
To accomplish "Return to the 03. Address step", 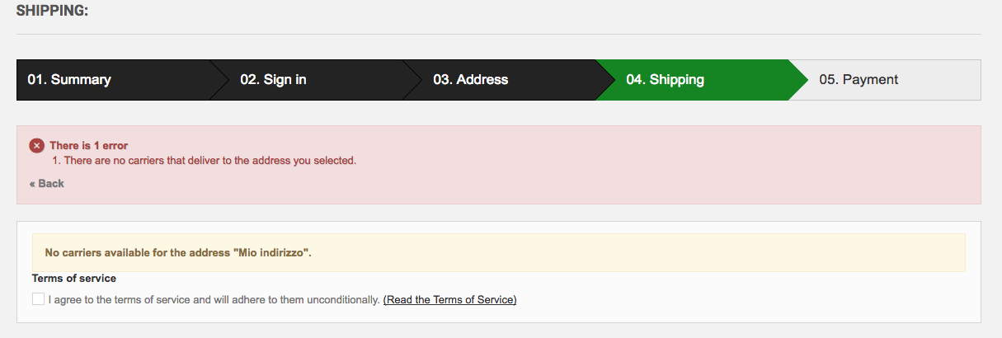I will pos(470,80).
